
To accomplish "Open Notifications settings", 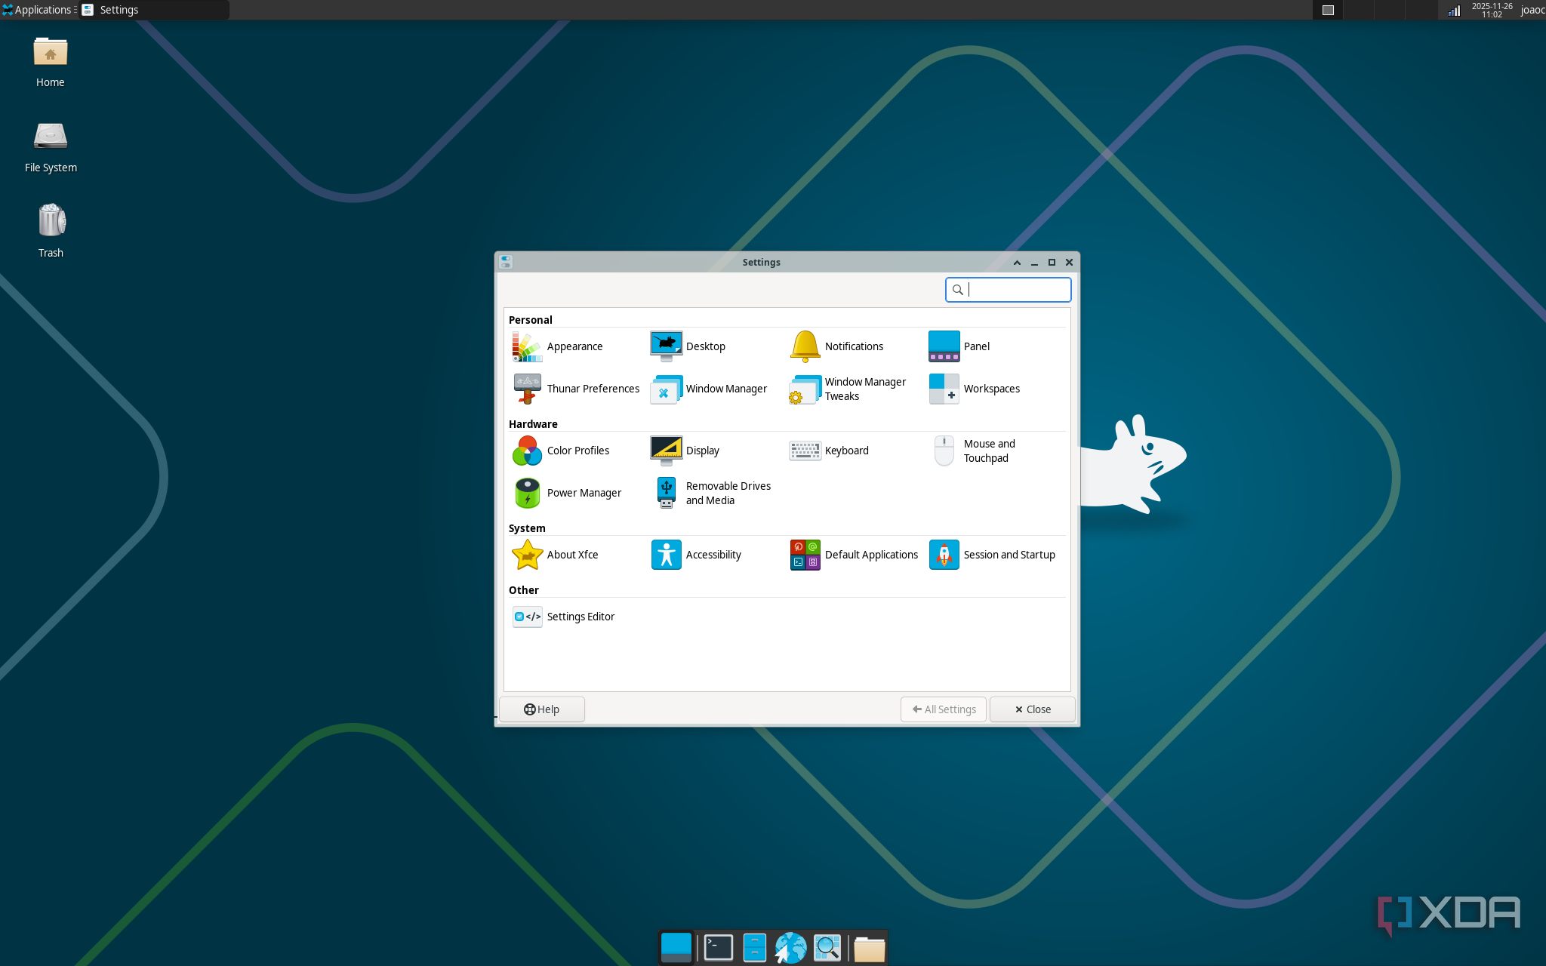I will point(836,346).
